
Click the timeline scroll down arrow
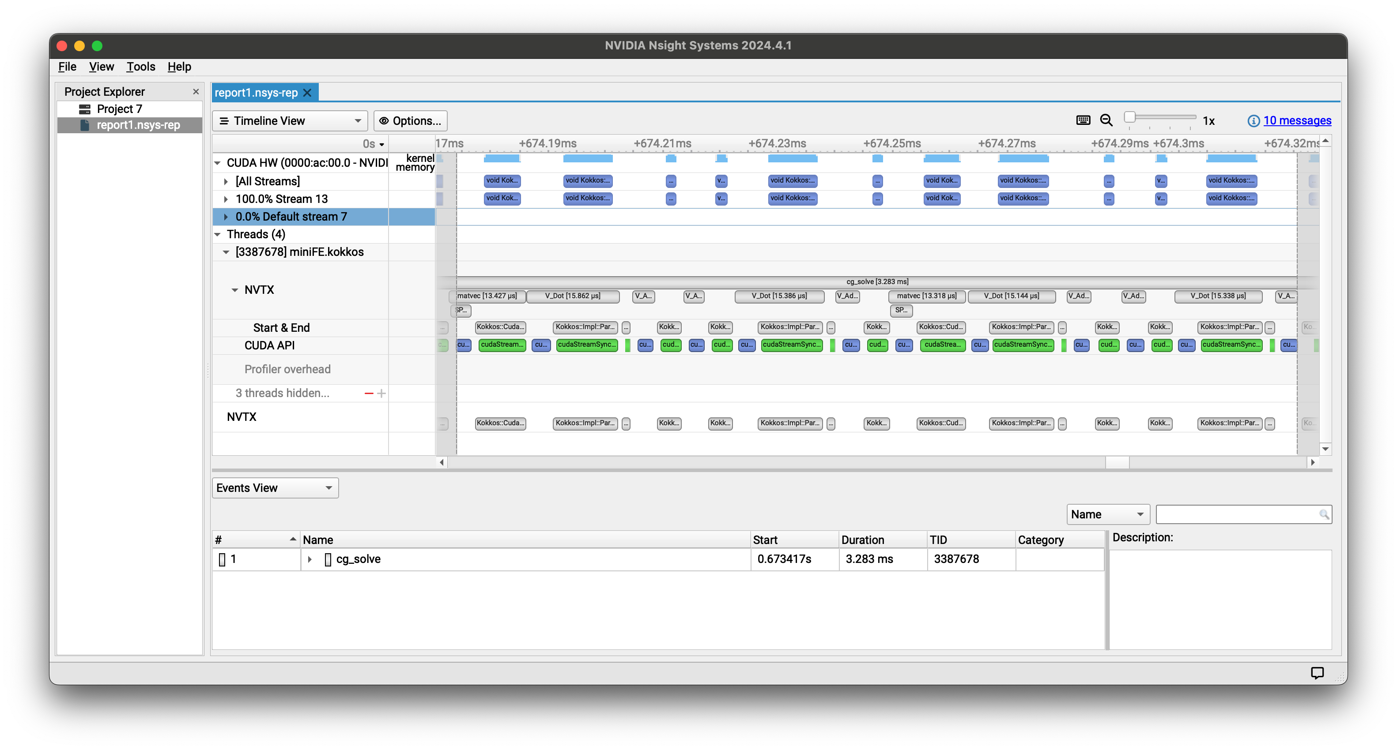1325,449
